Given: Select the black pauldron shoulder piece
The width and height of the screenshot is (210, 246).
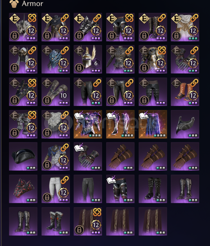Looking at the screenshot, I should pos(185,124).
